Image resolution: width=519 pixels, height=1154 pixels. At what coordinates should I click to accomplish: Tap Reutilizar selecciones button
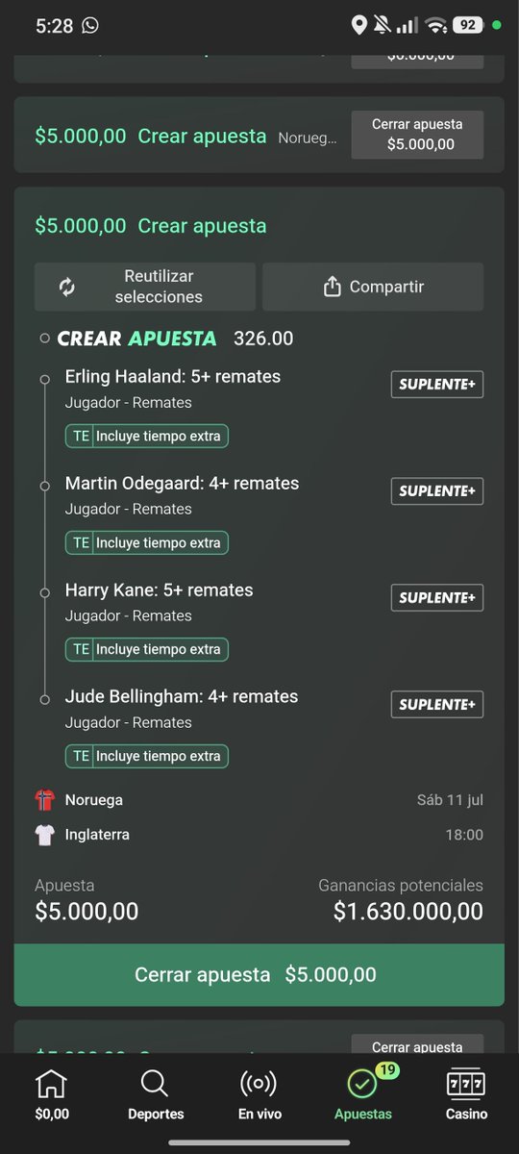(145, 287)
